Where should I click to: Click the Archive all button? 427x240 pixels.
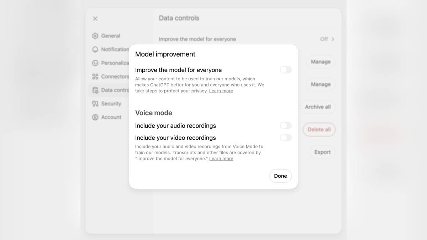pos(318,107)
